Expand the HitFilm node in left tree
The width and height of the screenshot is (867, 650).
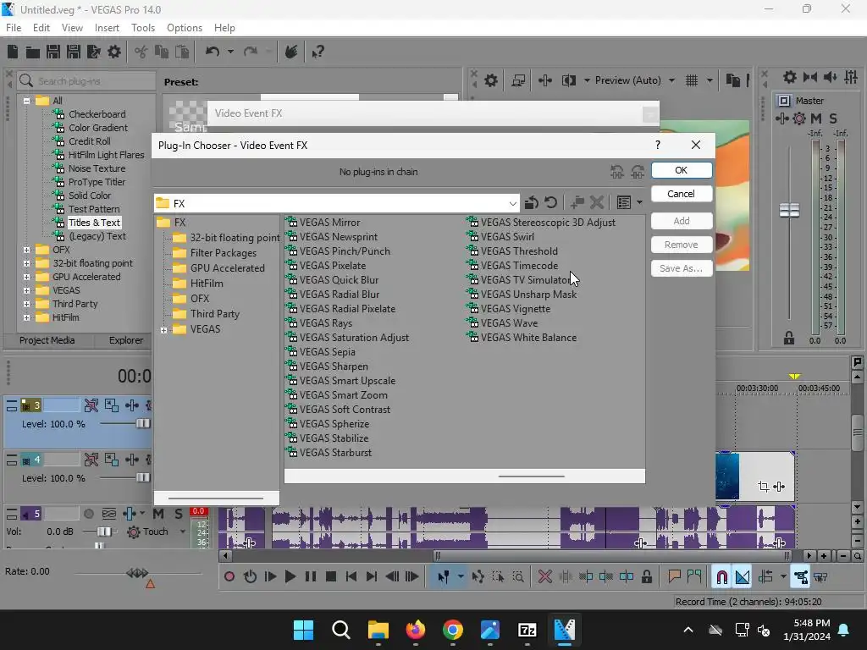[x=26, y=318]
